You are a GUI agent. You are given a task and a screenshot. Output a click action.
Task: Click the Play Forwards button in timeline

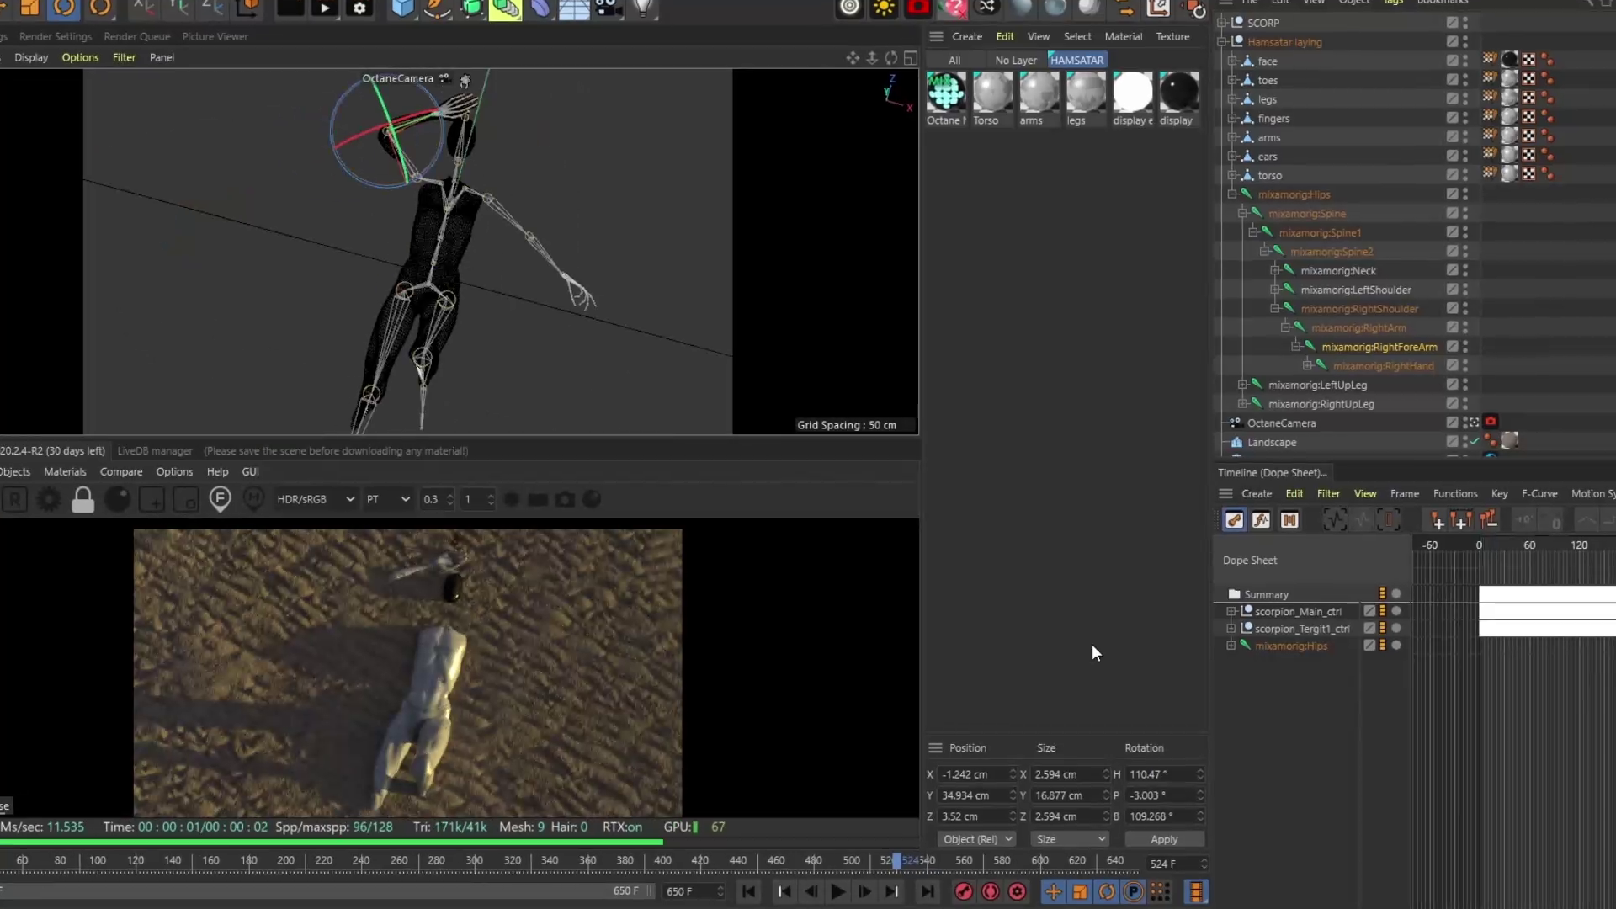(x=837, y=891)
